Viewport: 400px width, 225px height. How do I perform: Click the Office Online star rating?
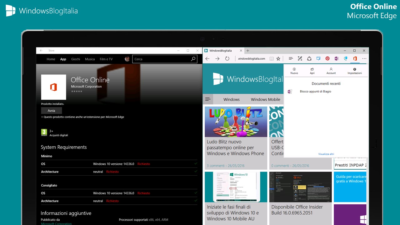point(77,91)
